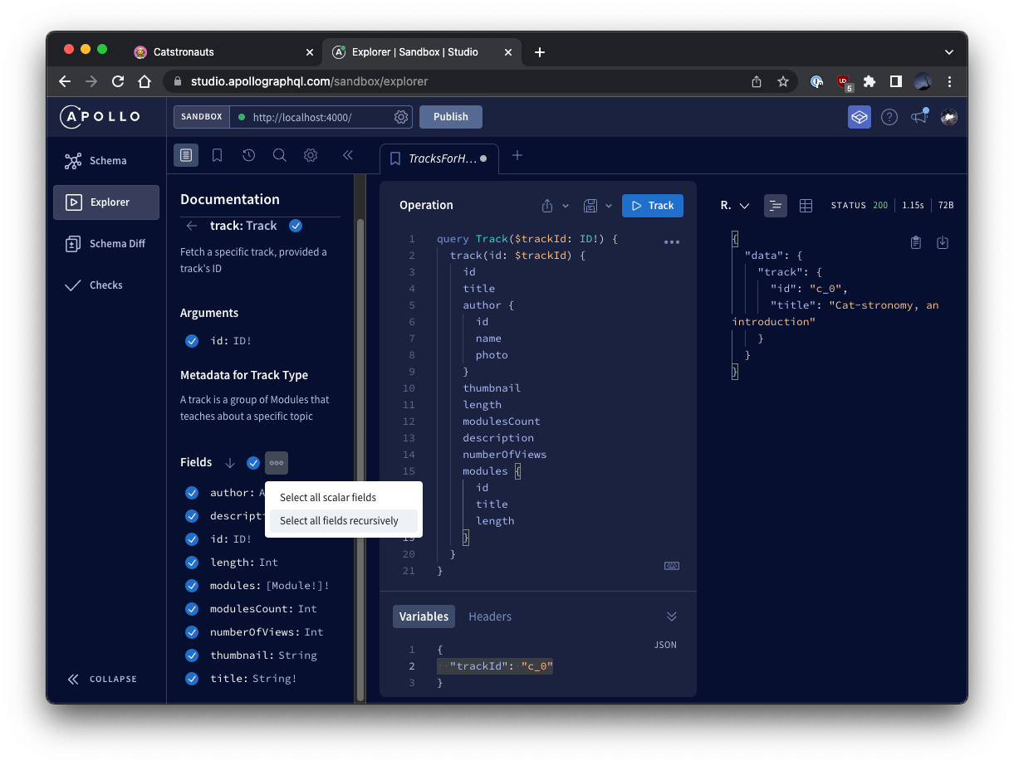Toggle the track: Track field checkbox

click(x=296, y=226)
